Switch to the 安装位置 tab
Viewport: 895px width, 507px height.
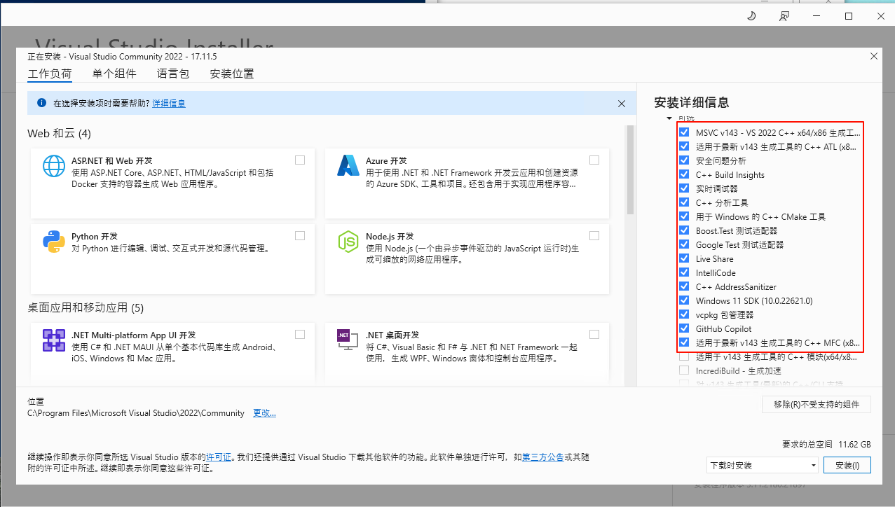point(232,74)
